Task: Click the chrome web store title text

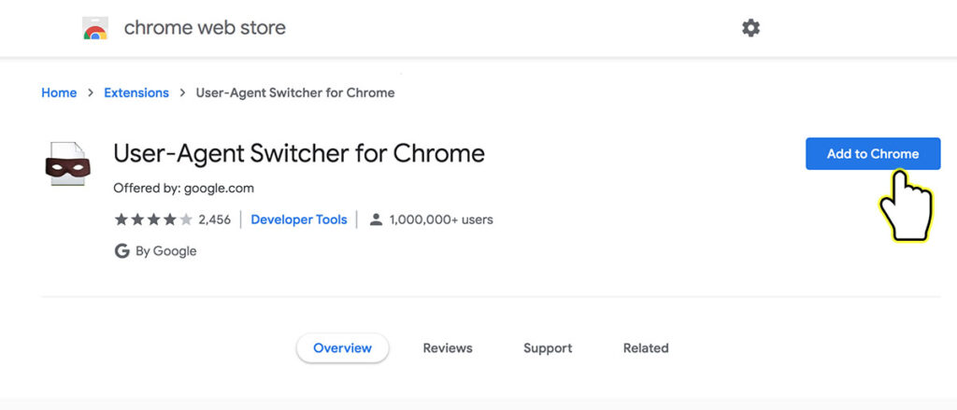Action: [205, 27]
